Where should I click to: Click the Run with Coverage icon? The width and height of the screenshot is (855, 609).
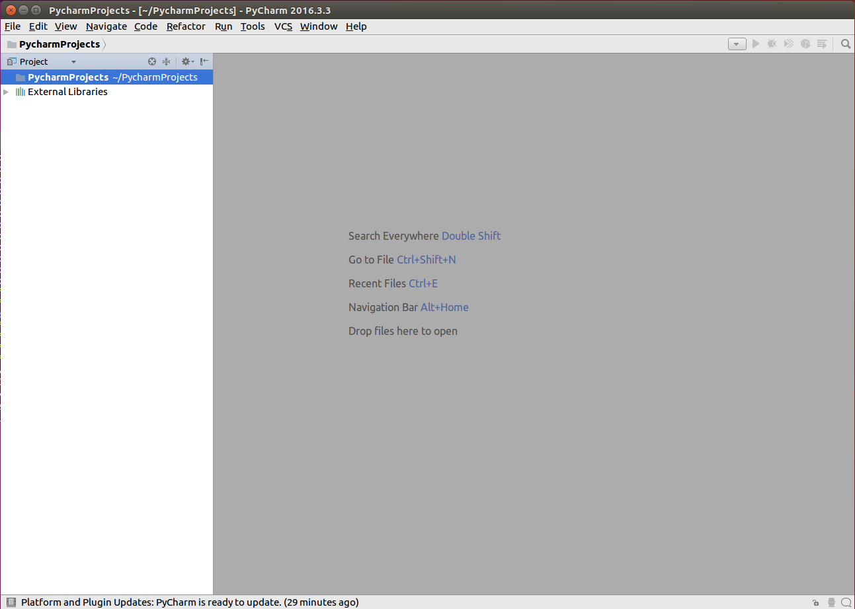[x=788, y=44]
